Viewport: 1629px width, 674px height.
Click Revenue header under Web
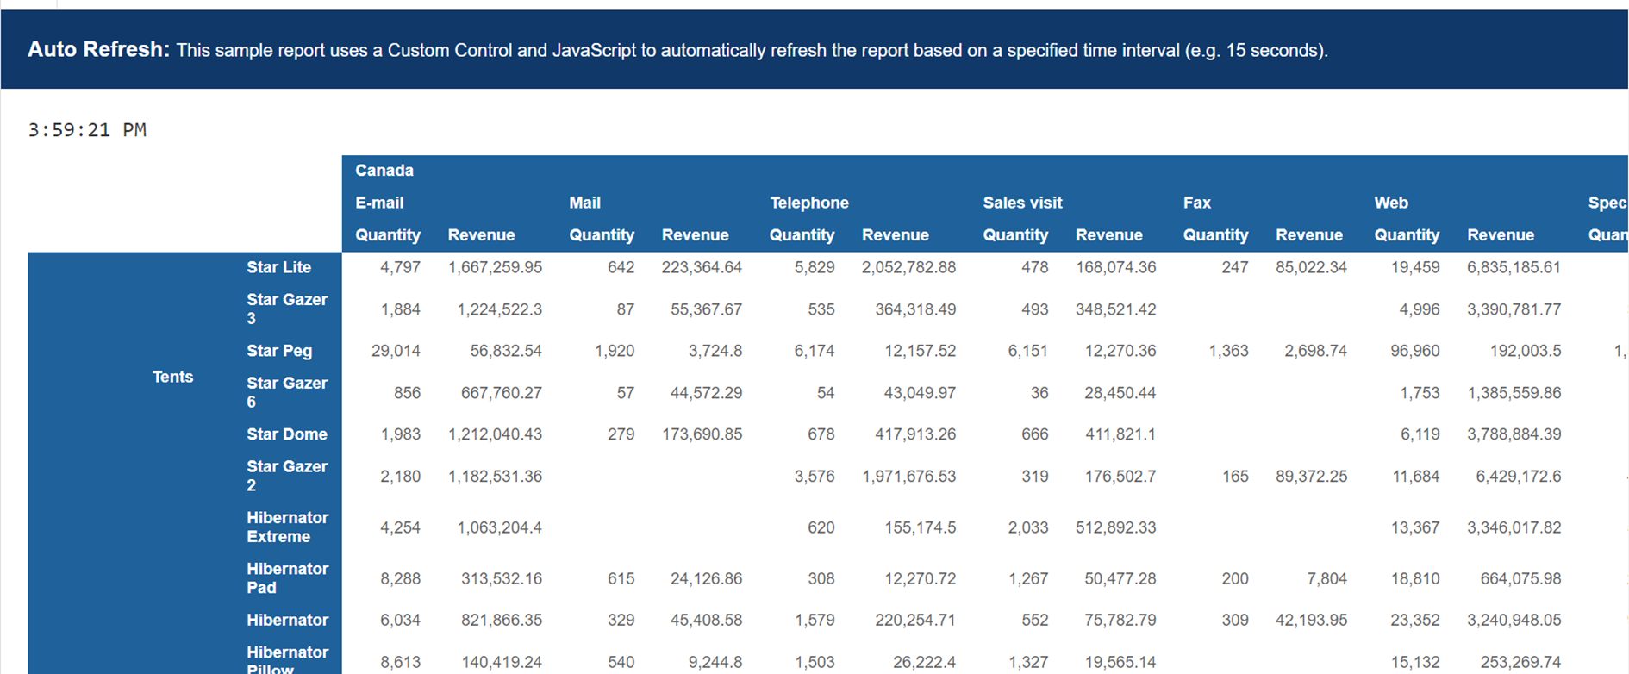(x=1500, y=235)
